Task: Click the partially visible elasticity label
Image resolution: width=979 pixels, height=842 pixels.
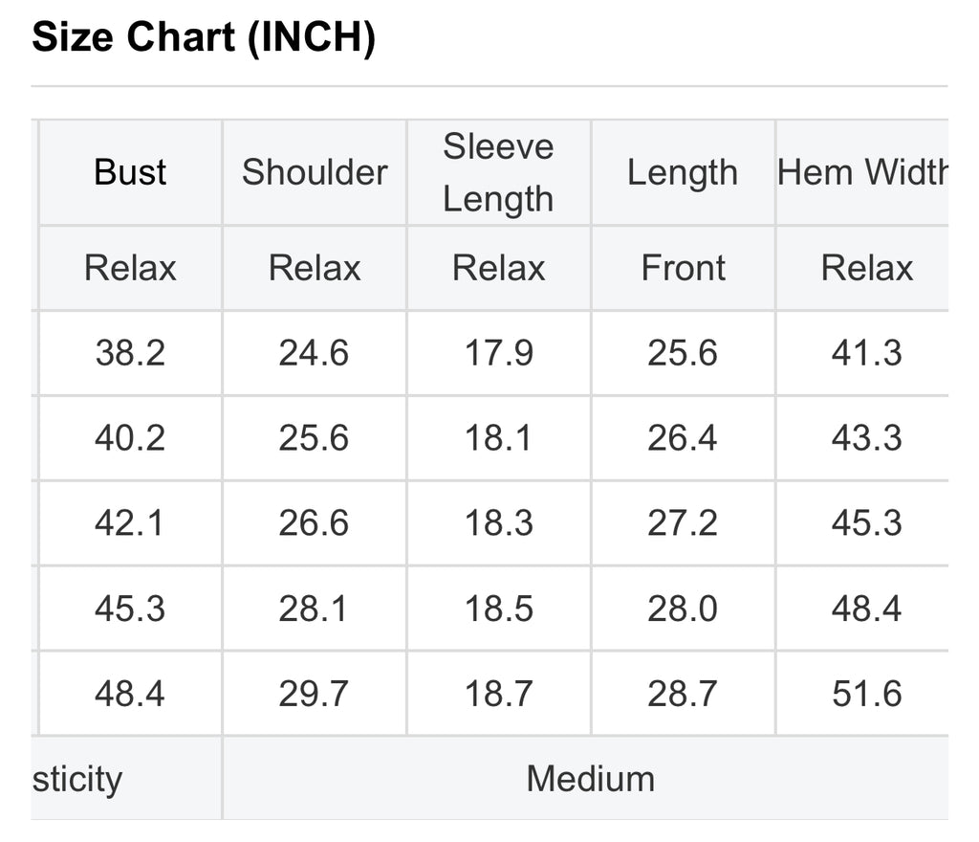Action: tap(77, 780)
